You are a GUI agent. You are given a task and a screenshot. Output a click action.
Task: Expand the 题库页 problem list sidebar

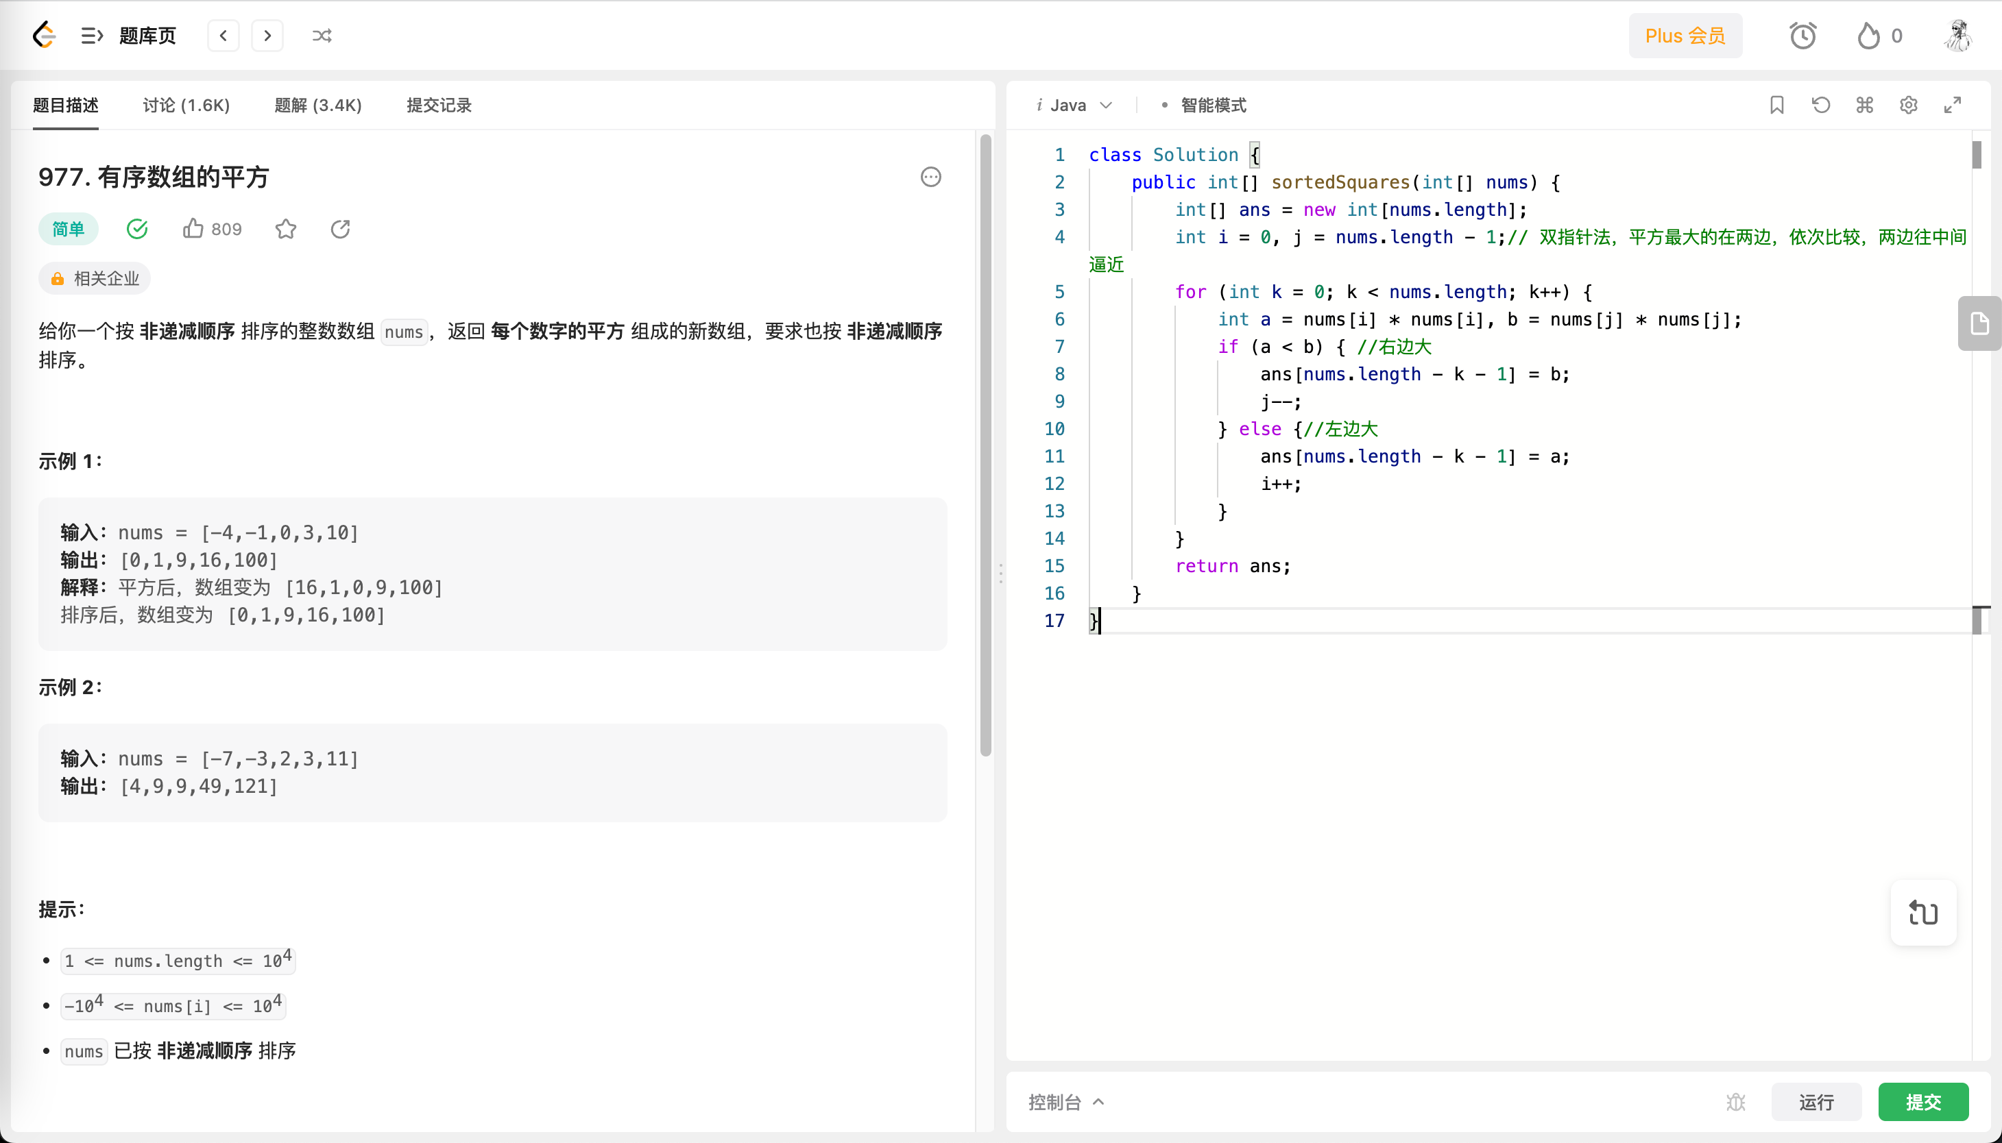click(x=92, y=36)
